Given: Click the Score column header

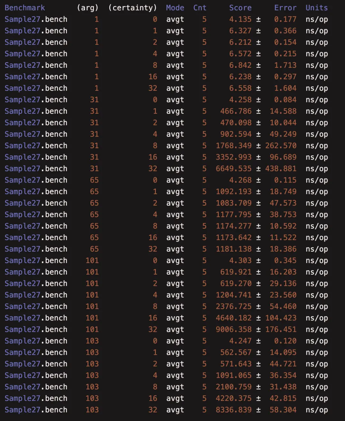Looking at the screenshot, I should pyautogui.click(x=240, y=8).
